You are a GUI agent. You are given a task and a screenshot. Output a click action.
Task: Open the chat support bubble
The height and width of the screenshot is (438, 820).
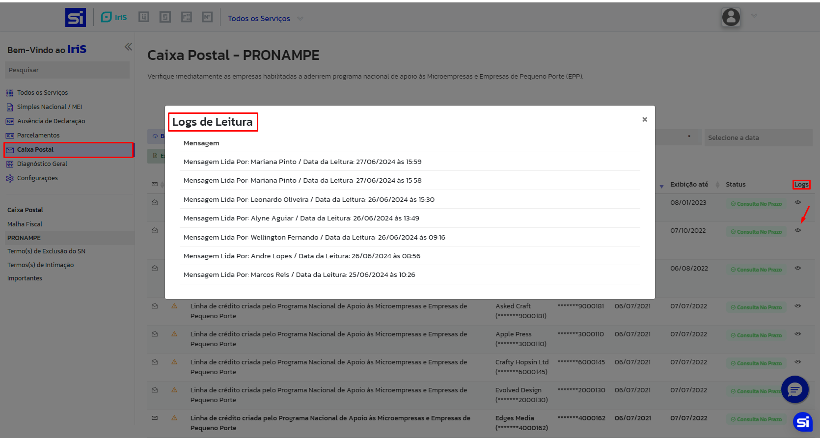(794, 389)
